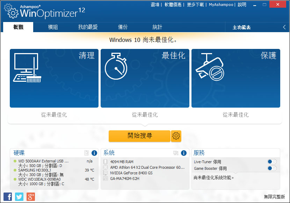This screenshot has width=290, height=203.
Task: Switch to the 統計 tab
Action: (x=157, y=27)
